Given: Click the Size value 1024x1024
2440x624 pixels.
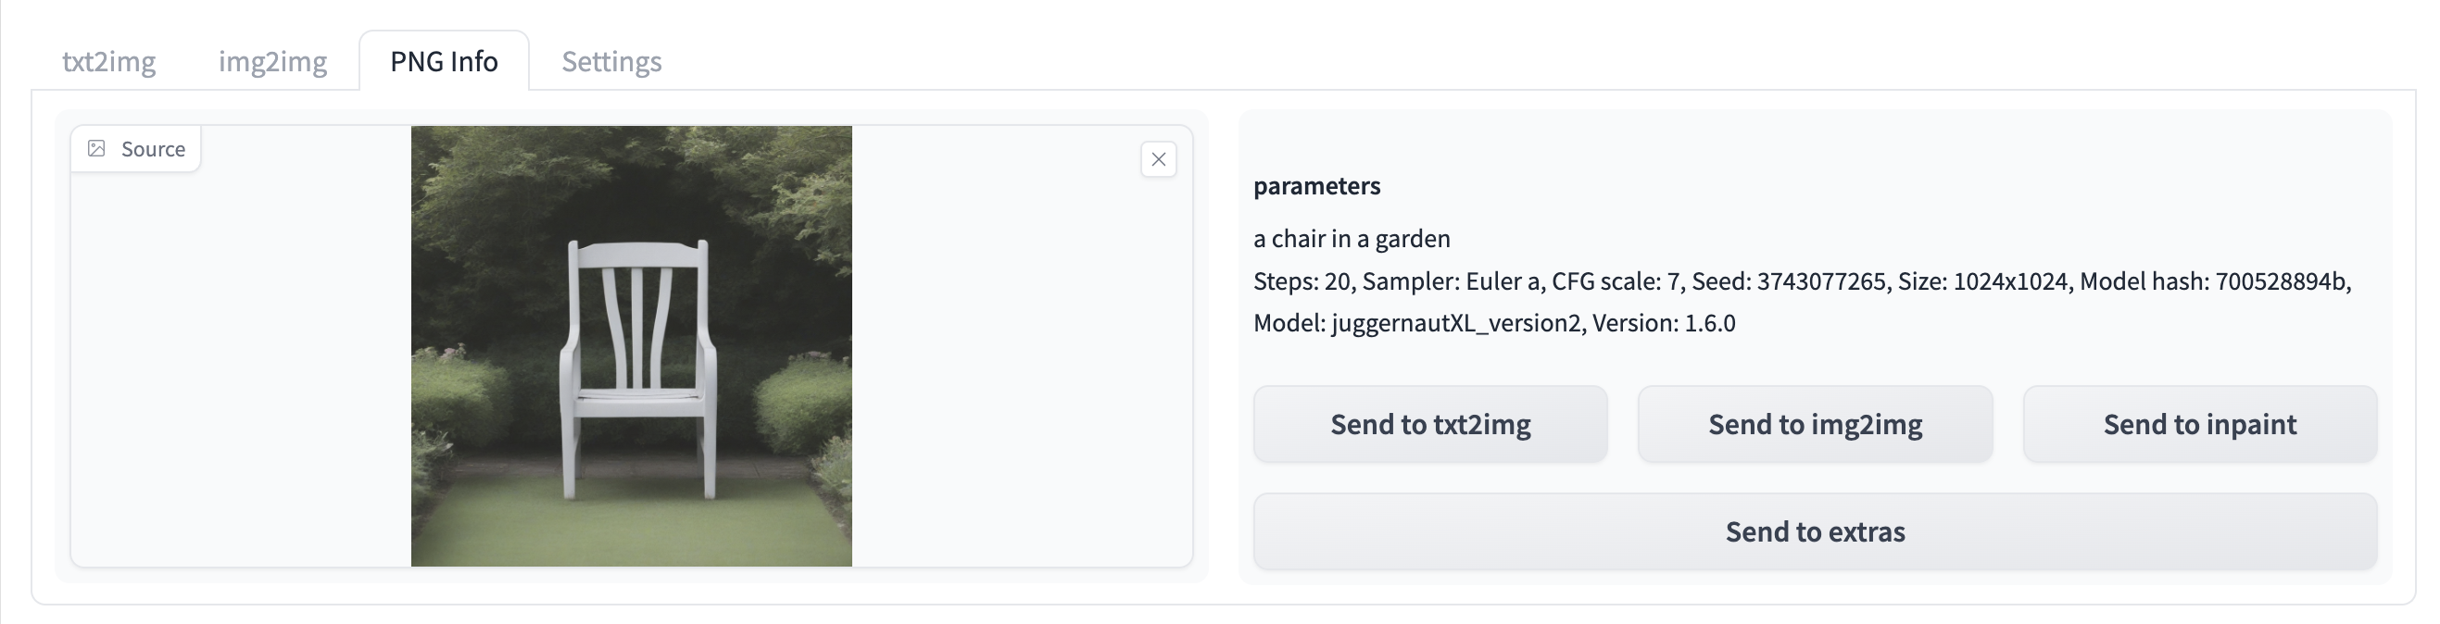Looking at the screenshot, I should pos(2010,281).
